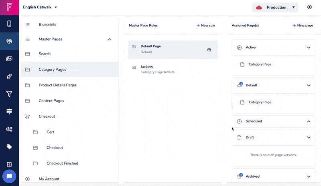The width and height of the screenshot is (321, 186).
Task: Click the person icon next to My Account
Action: pos(27,179)
